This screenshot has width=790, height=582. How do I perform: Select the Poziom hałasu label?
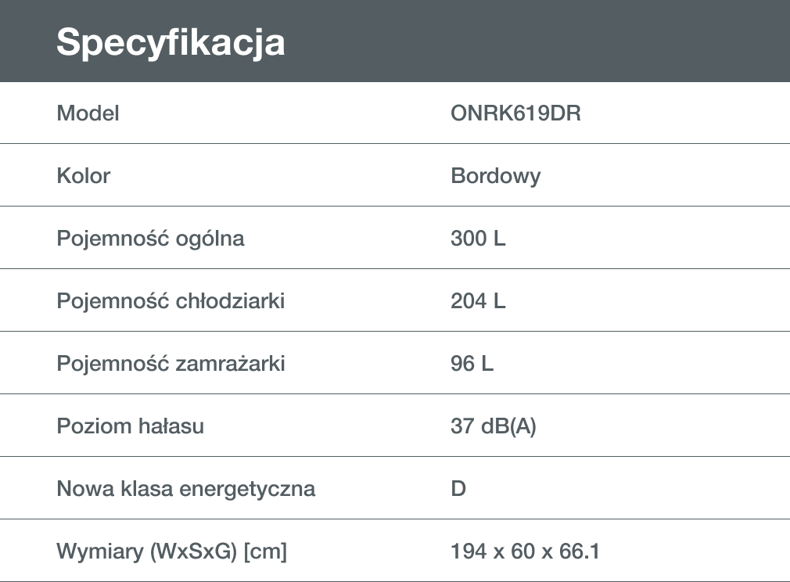130,426
